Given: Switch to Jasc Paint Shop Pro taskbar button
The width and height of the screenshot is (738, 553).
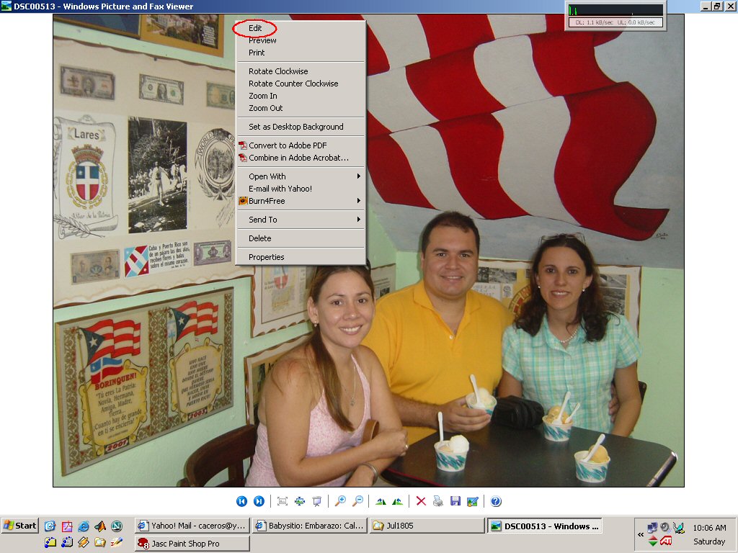Looking at the screenshot, I should tap(192, 544).
